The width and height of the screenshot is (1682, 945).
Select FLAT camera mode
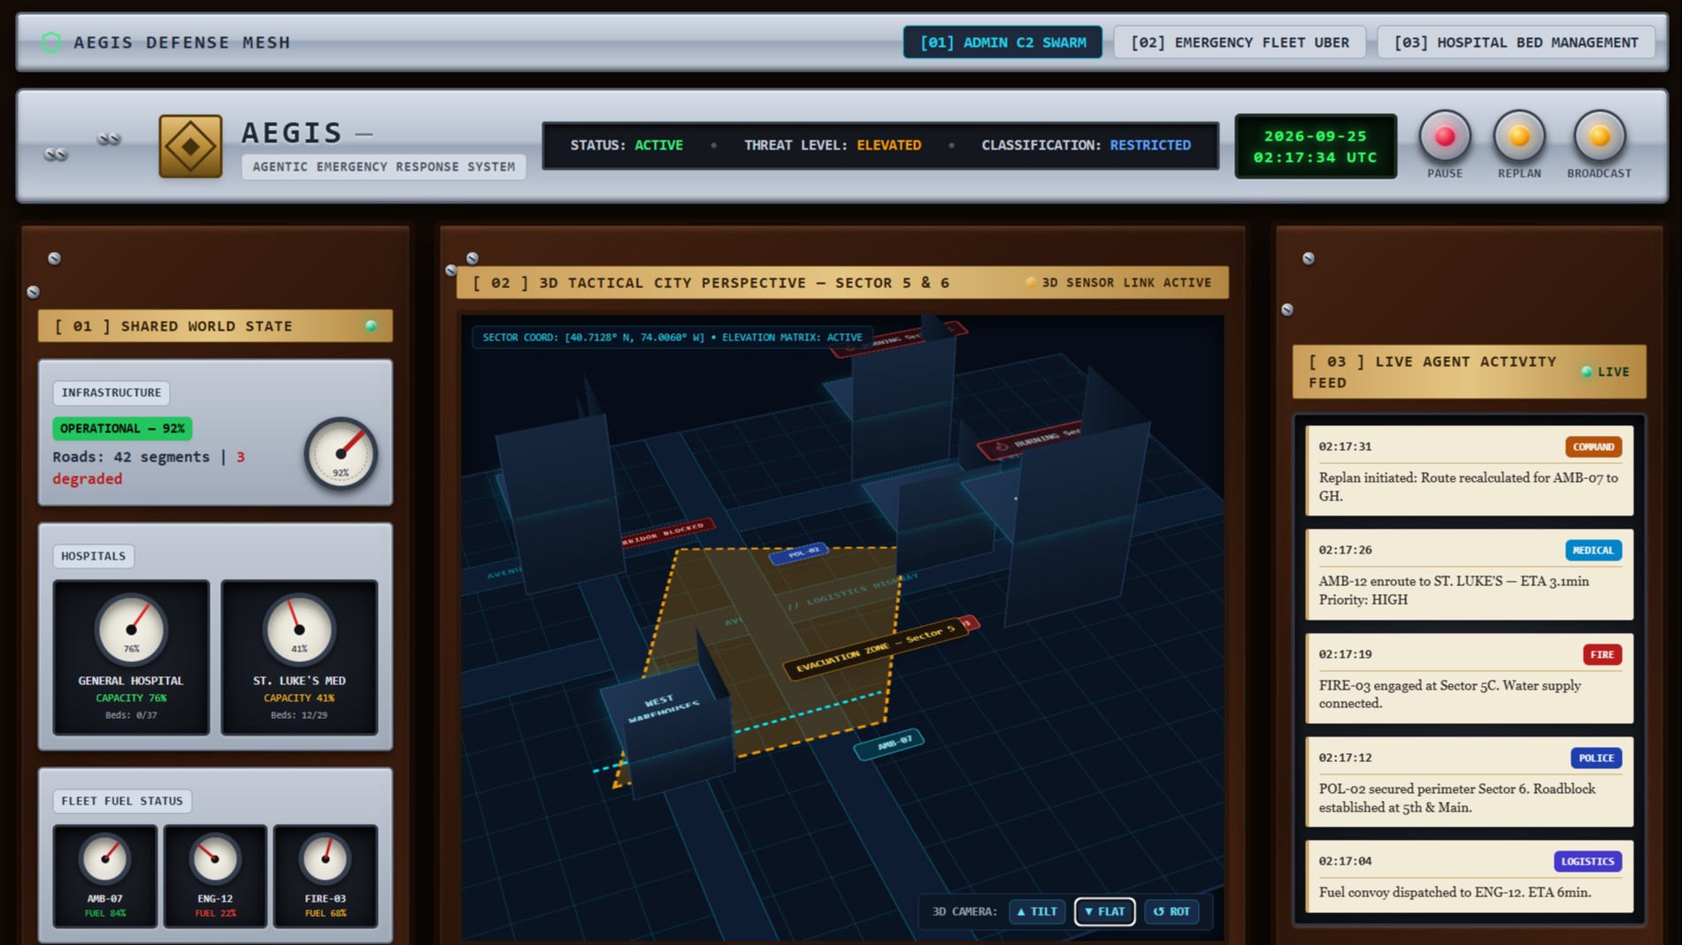(1104, 911)
